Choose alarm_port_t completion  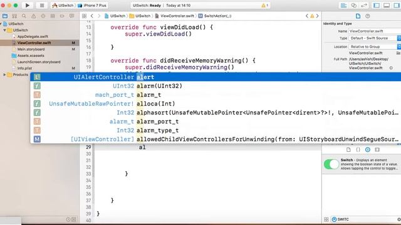point(216,122)
